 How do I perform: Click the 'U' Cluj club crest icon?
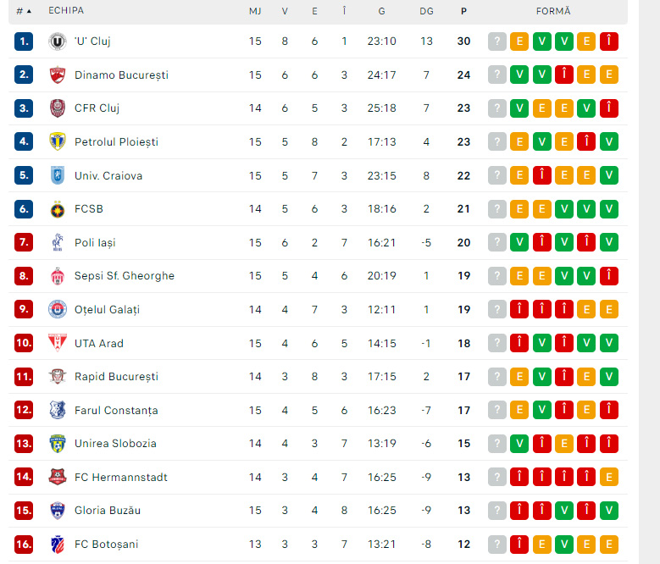pos(58,41)
